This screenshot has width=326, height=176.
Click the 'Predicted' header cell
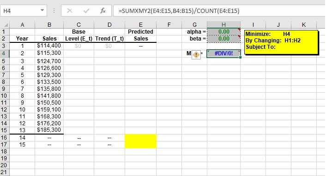140,32
